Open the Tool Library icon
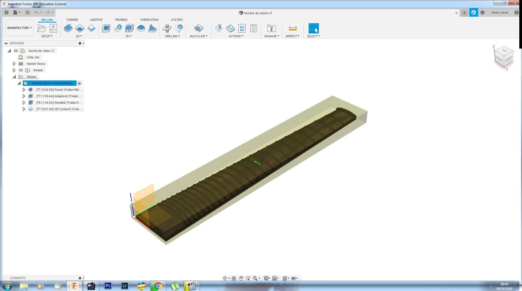Image resolution: width=522 pixels, height=291 pixels. point(271,28)
